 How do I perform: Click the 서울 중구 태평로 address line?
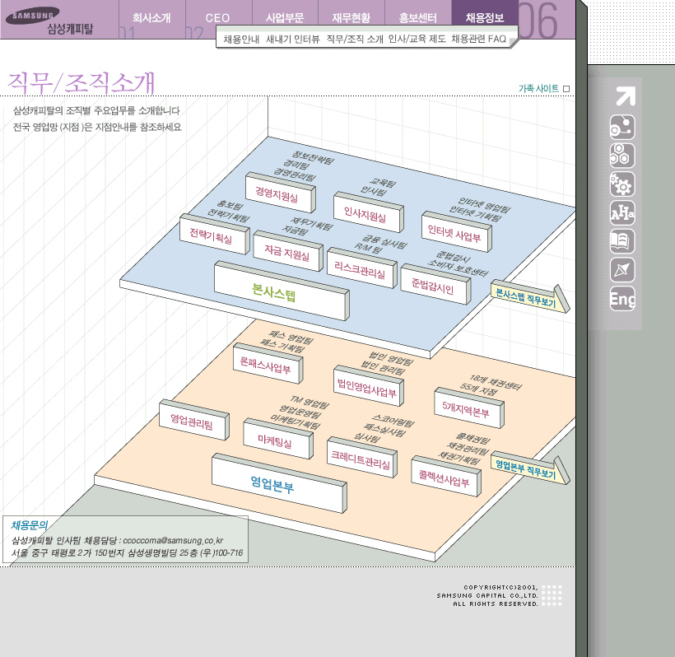point(128,552)
